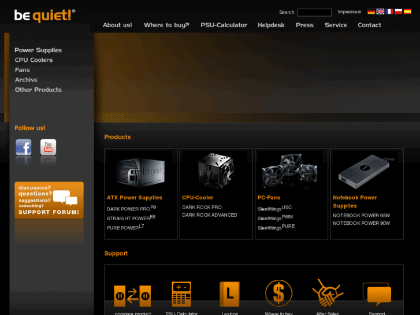Open the DARK ROCK PRO link
420x315 pixels.
point(202,207)
